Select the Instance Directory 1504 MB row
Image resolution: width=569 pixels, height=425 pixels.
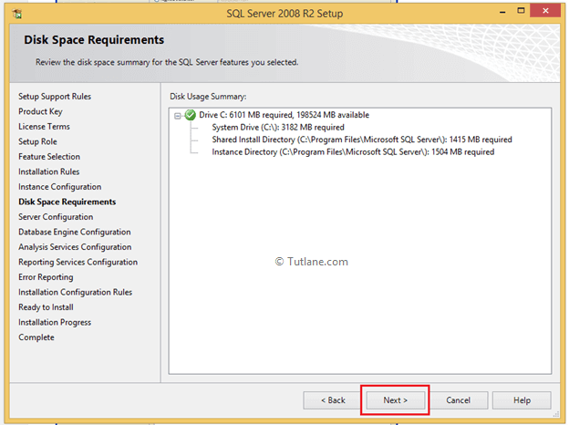click(353, 152)
